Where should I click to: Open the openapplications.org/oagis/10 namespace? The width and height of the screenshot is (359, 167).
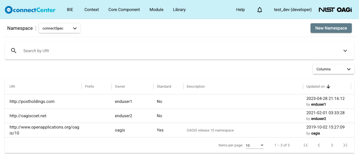44,130
